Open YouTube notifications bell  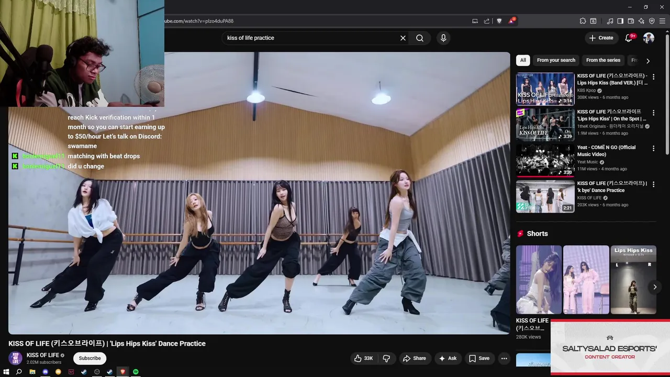(x=629, y=38)
